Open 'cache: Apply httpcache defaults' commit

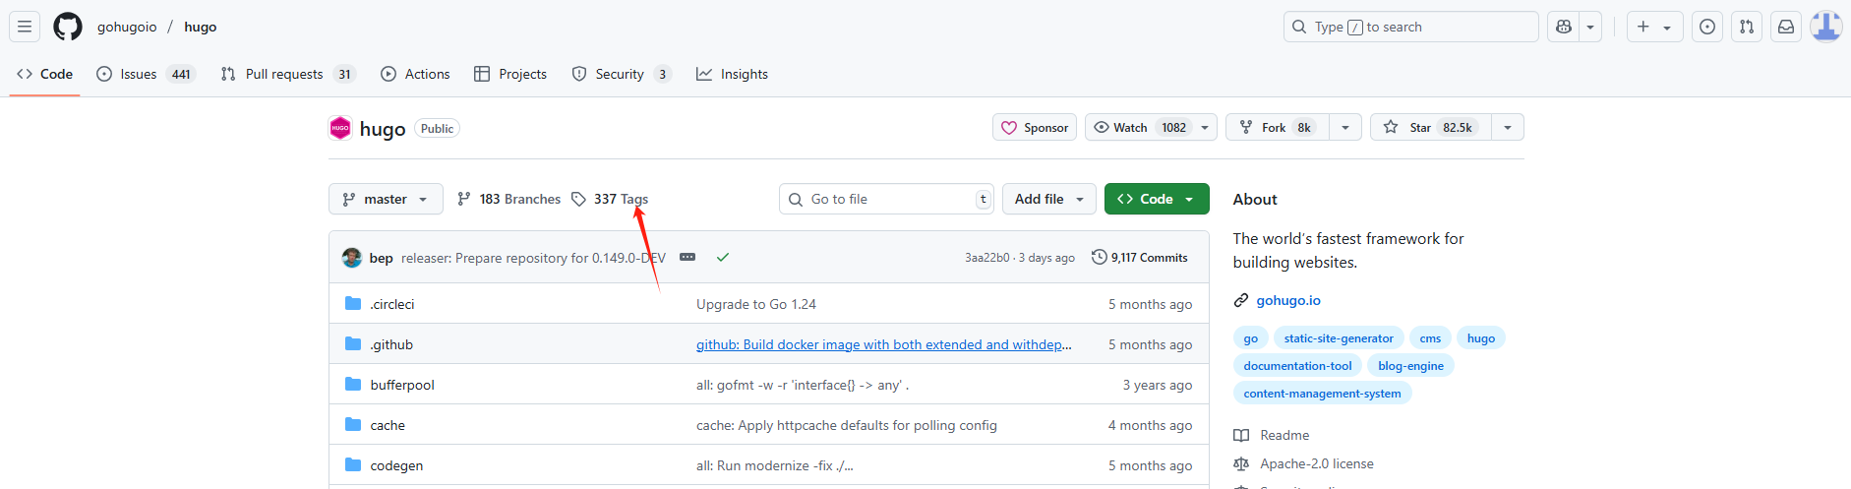pos(847,425)
